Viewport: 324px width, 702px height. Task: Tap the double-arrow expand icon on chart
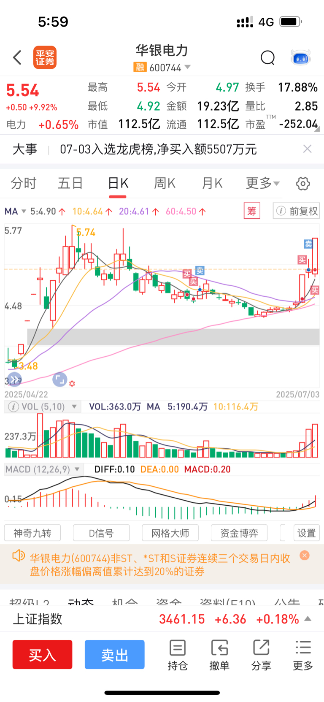coord(14,379)
